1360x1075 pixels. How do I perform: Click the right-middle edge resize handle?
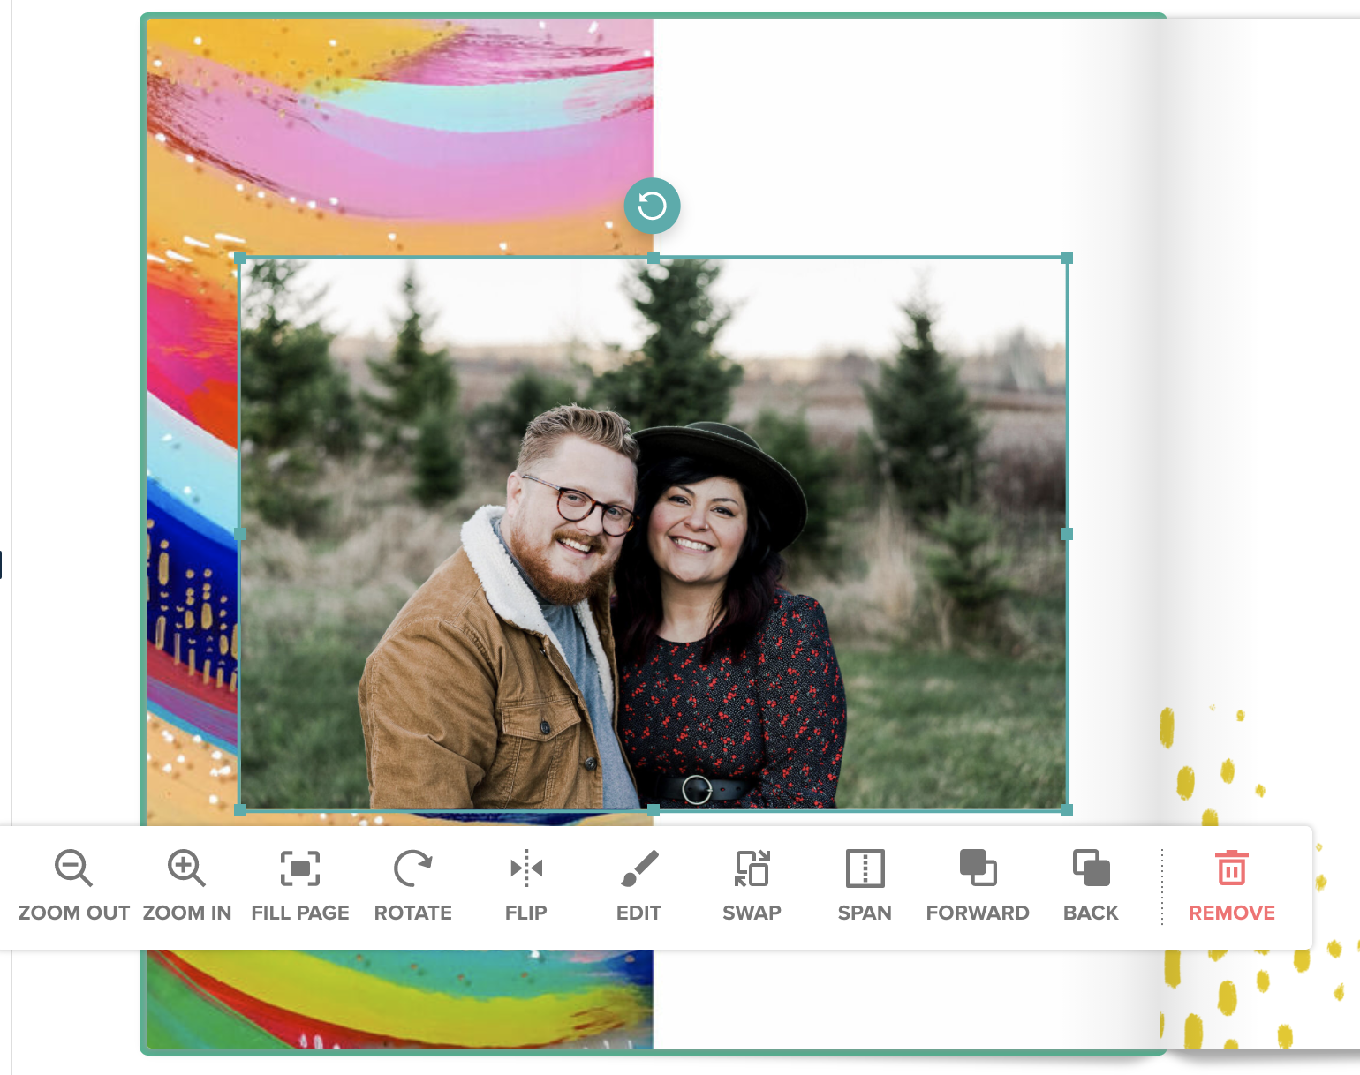[x=1067, y=534]
